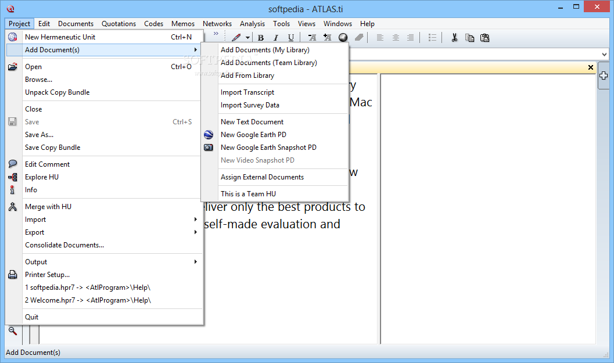Open recent file 2 Welcome.hpr7
The image size is (614, 363).
[x=104, y=300]
